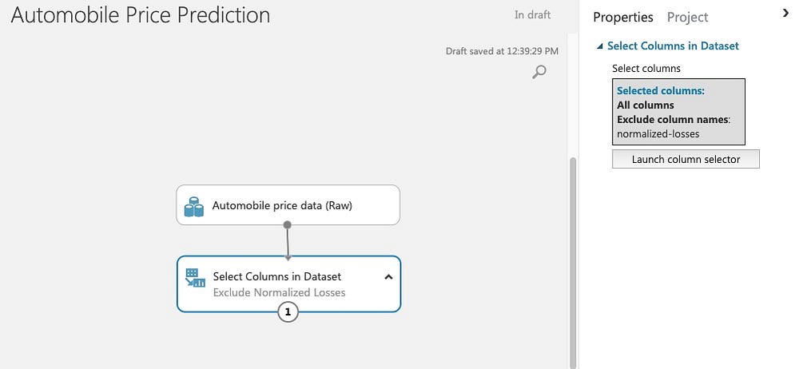Click the connector line between modules
Image resolution: width=799 pixels, height=369 pixels.
(x=288, y=242)
